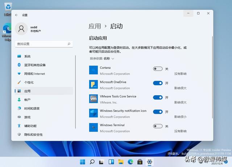The width and height of the screenshot is (232, 167).
Task: Select 网络和 Internet in the sidebar
Action: (44, 74)
